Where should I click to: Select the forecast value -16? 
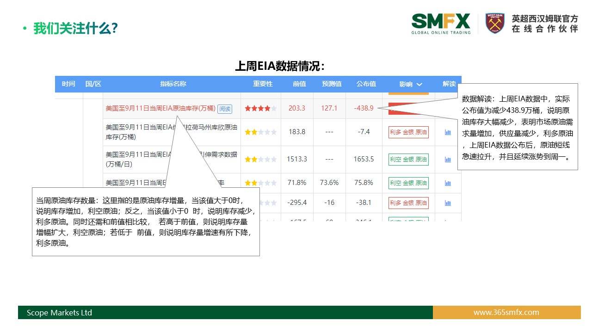[329, 203]
